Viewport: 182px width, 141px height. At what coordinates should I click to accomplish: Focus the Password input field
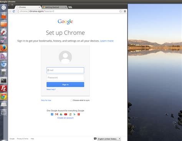tap(65, 78)
